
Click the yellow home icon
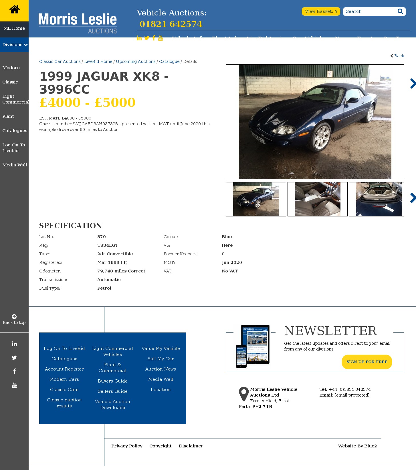(x=14, y=10)
